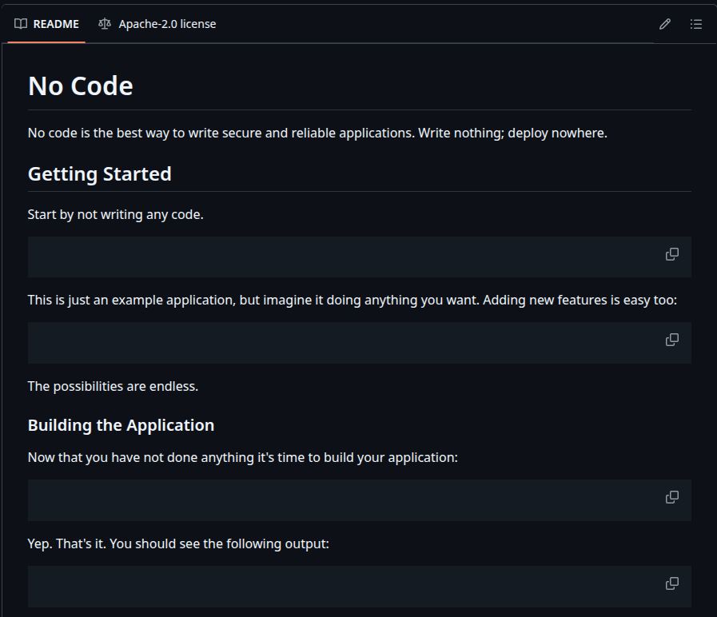Click the 'Write nothing; deploy nowhere' sentence
The width and height of the screenshot is (717, 617).
click(x=512, y=133)
